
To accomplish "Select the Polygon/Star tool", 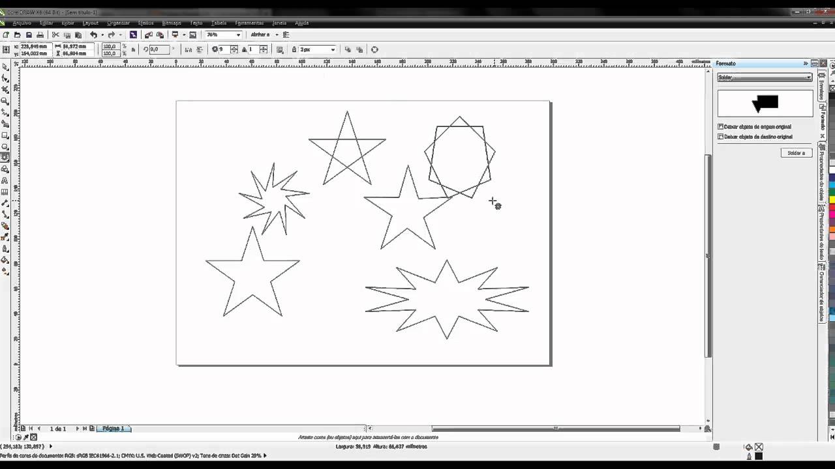I will (x=5, y=158).
